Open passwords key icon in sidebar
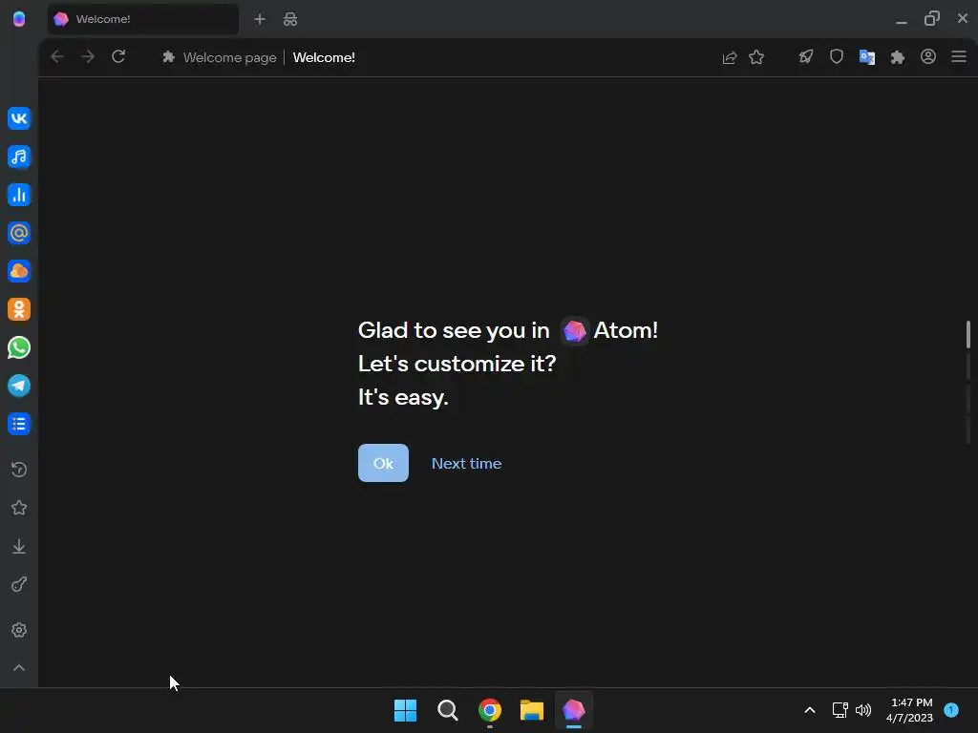 19,585
